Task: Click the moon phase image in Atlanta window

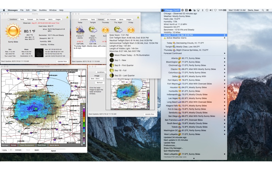Action: 39,53
